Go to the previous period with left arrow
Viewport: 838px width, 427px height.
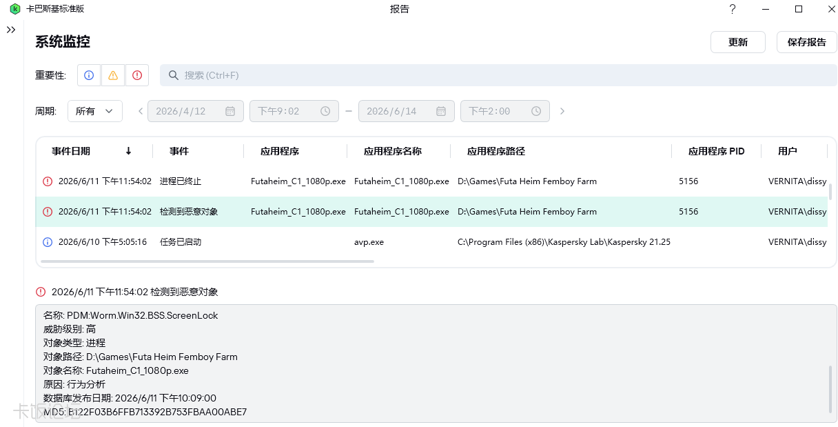coord(141,111)
